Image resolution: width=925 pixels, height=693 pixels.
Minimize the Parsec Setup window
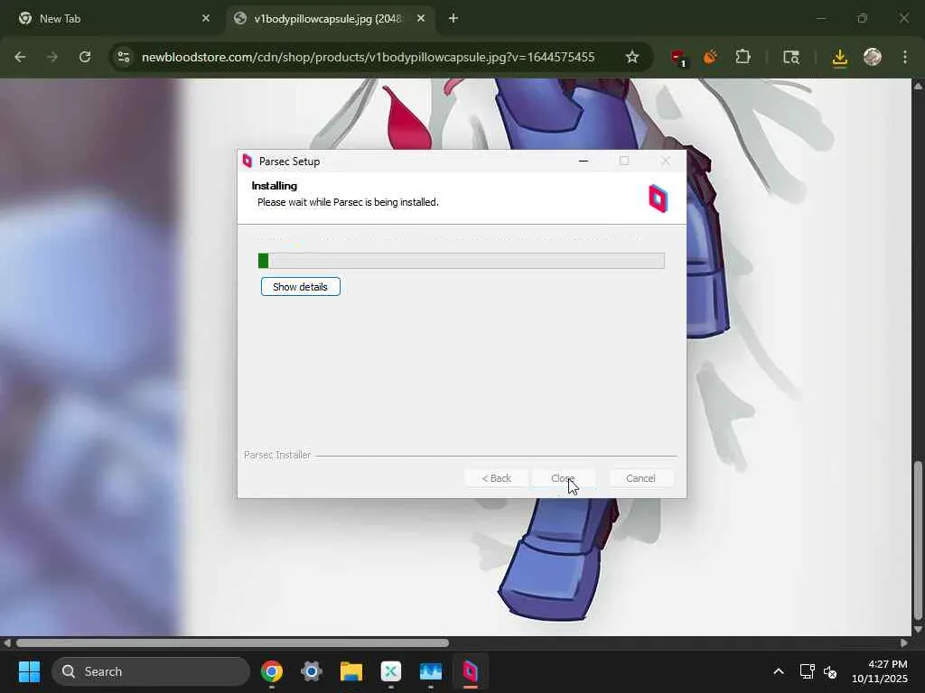(x=584, y=161)
